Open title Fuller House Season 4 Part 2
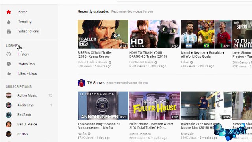 pyautogui.click(x=151, y=126)
